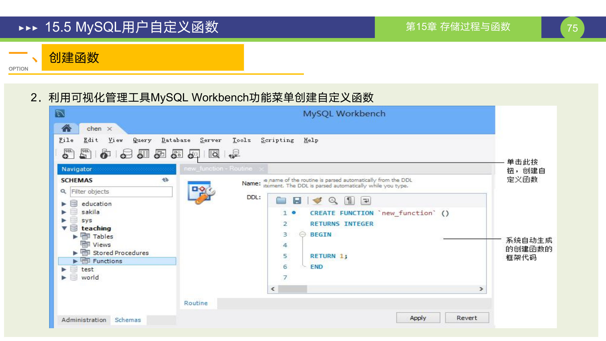Screen dimensions: 606x341
Task: Click the create new function icon
Action: click(194, 154)
